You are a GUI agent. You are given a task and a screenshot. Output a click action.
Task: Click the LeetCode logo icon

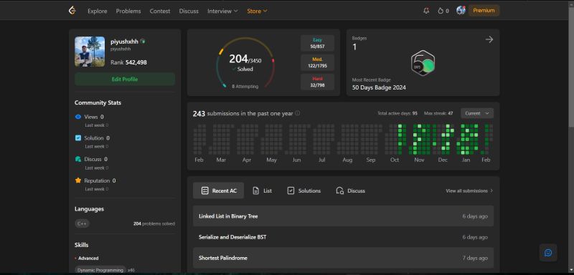click(72, 11)
